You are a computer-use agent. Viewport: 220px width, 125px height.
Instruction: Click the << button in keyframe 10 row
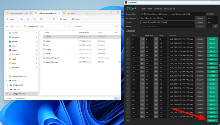pyautogui.click(x=142, y=47)
